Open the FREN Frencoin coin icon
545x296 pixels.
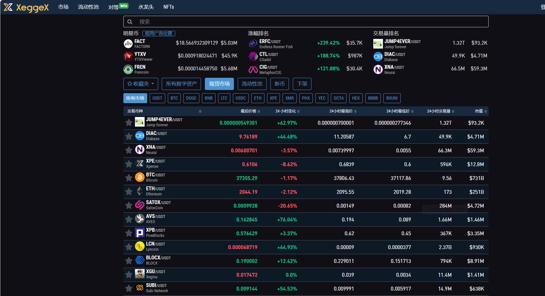(128, 69)
